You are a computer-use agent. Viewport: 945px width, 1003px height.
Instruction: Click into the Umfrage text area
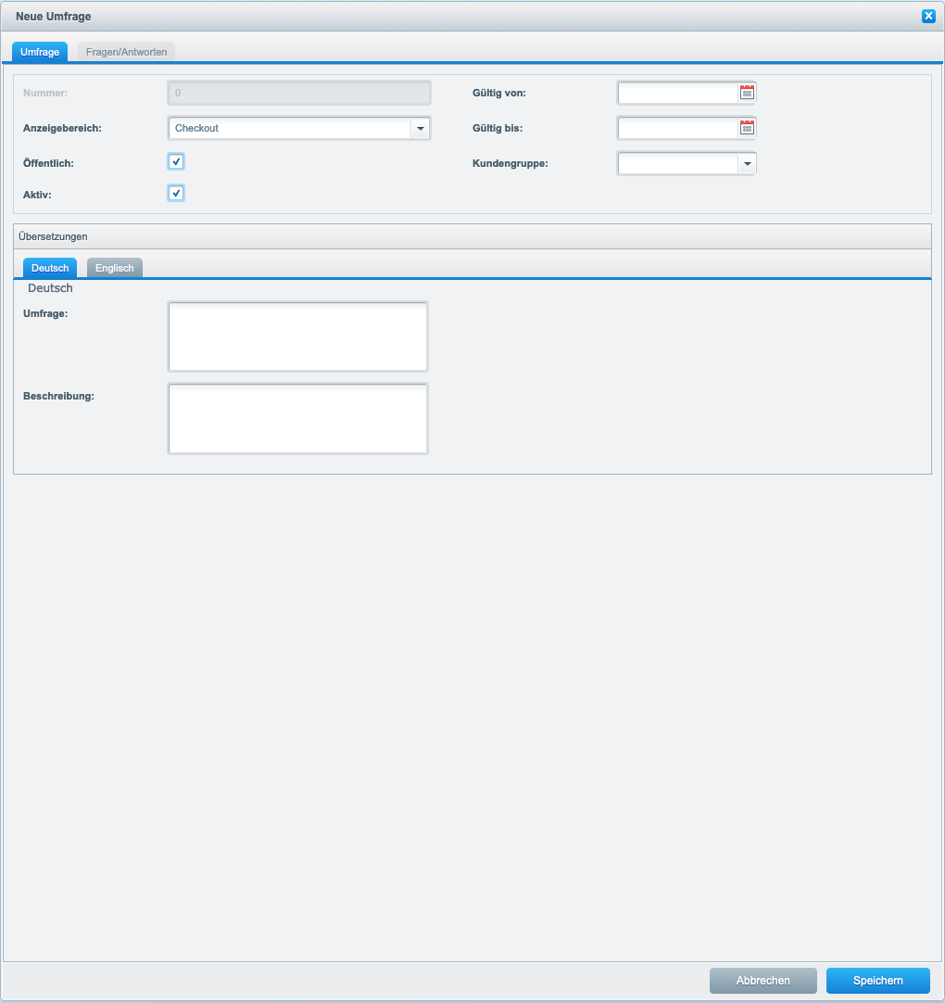coord(297,336)
